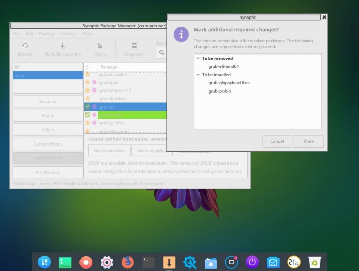Open the orange download installer dock icon

point(169,262)
